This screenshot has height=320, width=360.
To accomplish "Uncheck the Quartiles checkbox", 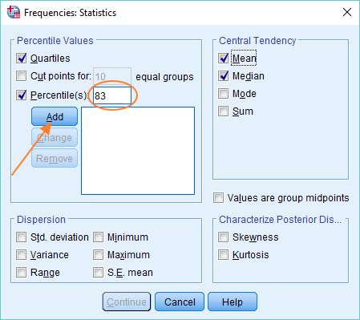I will tap(21, 58).
